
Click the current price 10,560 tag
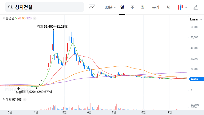point(196,79)
